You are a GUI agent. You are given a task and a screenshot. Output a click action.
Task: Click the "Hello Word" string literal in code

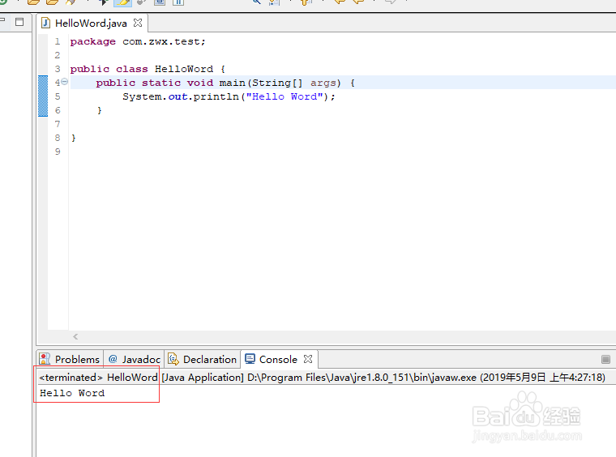point(284,96)
